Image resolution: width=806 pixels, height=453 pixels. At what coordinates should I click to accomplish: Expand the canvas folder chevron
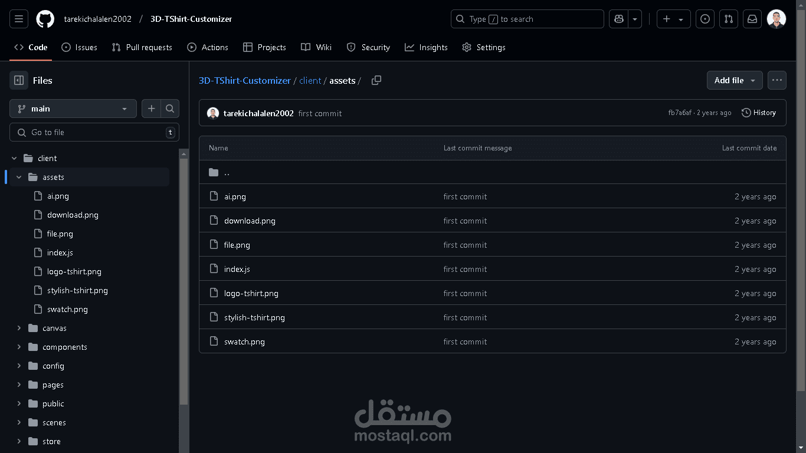point(19,328)
